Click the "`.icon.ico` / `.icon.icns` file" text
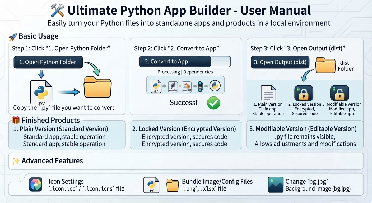 (86, 188)
